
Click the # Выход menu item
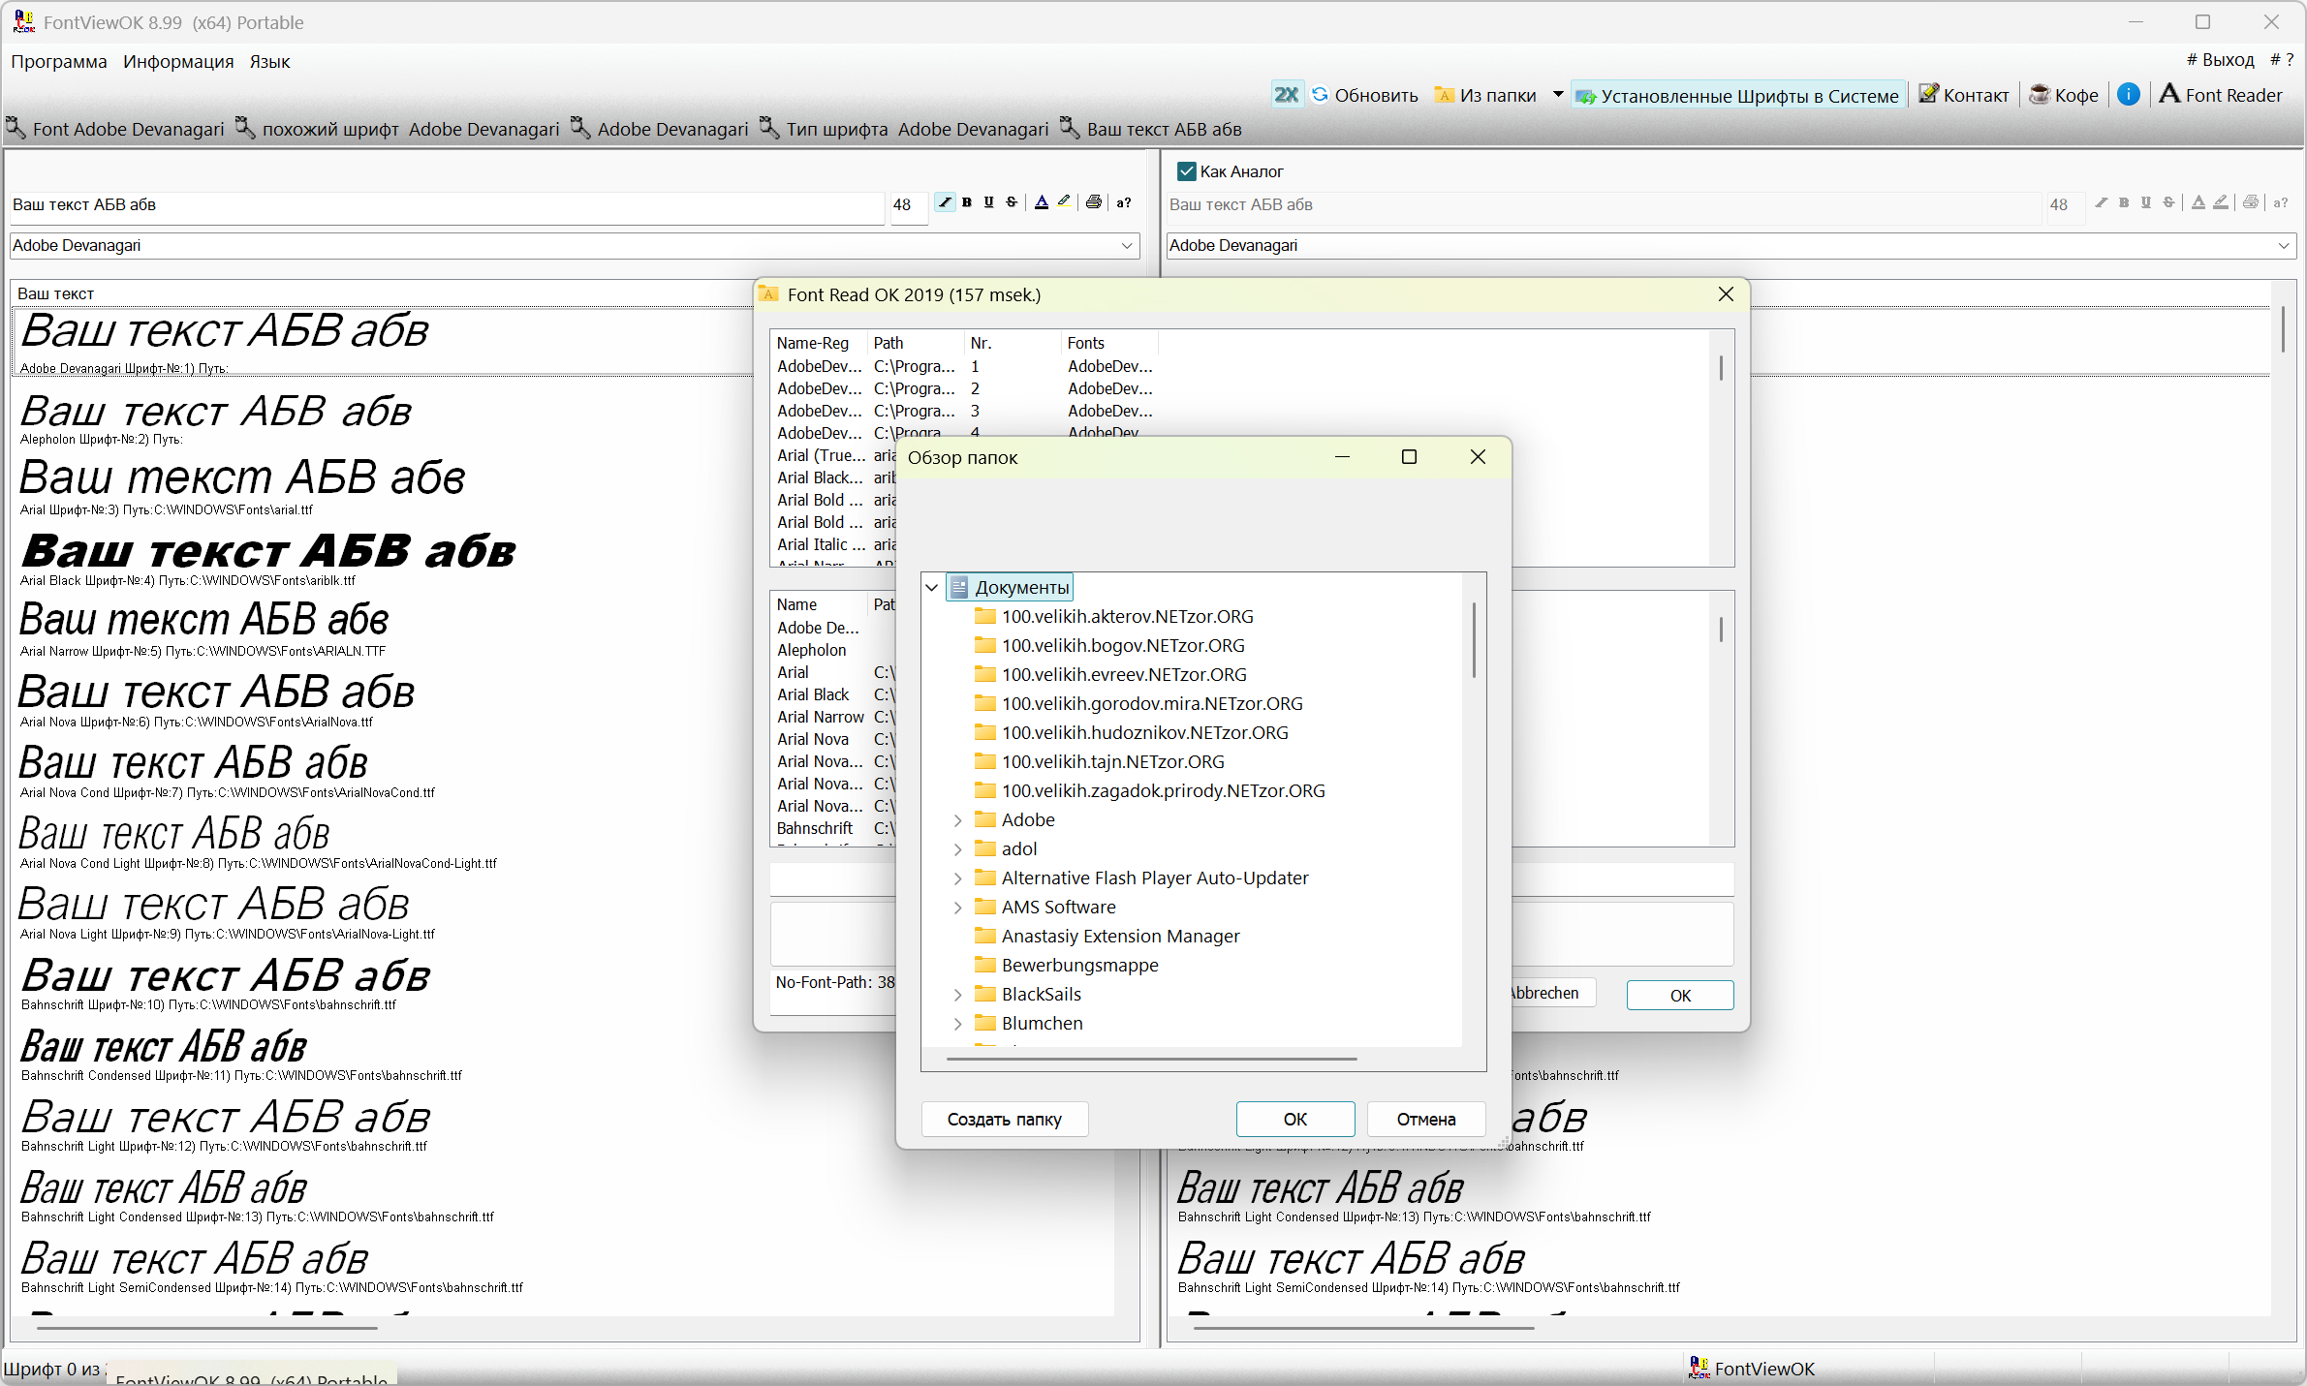point(2221,60)
